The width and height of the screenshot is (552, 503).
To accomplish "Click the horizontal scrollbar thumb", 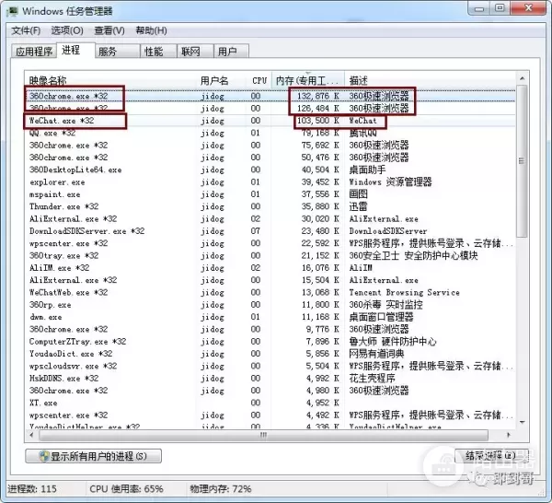I will click(263, 435).
